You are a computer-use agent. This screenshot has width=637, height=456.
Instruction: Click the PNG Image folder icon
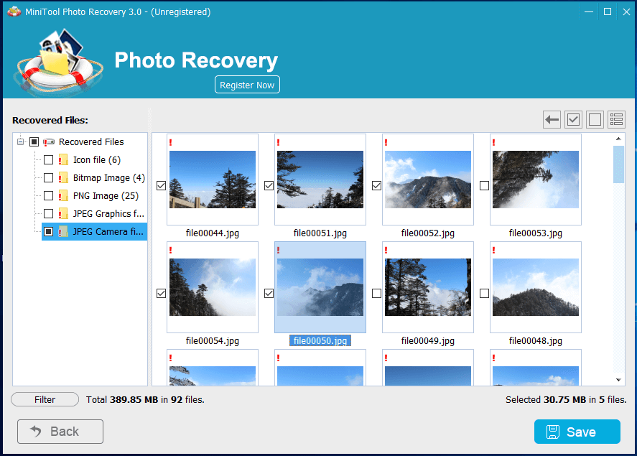click(63, 196)
